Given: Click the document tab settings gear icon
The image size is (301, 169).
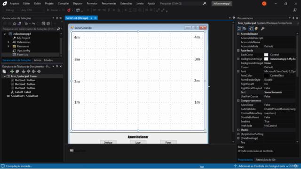Looking at the screenshot, I should [x=234, y=18].
